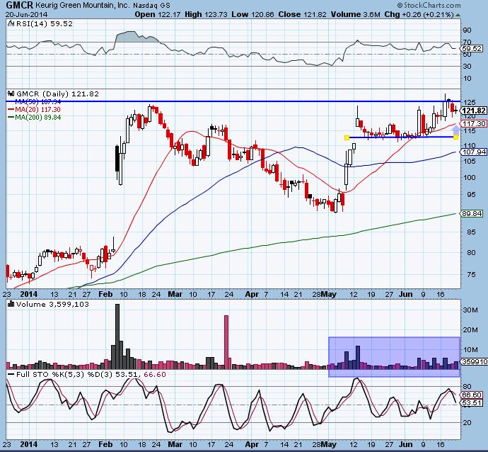The image size is (488, 452).
Task: Click the Chg +0.26 (+0.21%) value
Action: [419, 14]
